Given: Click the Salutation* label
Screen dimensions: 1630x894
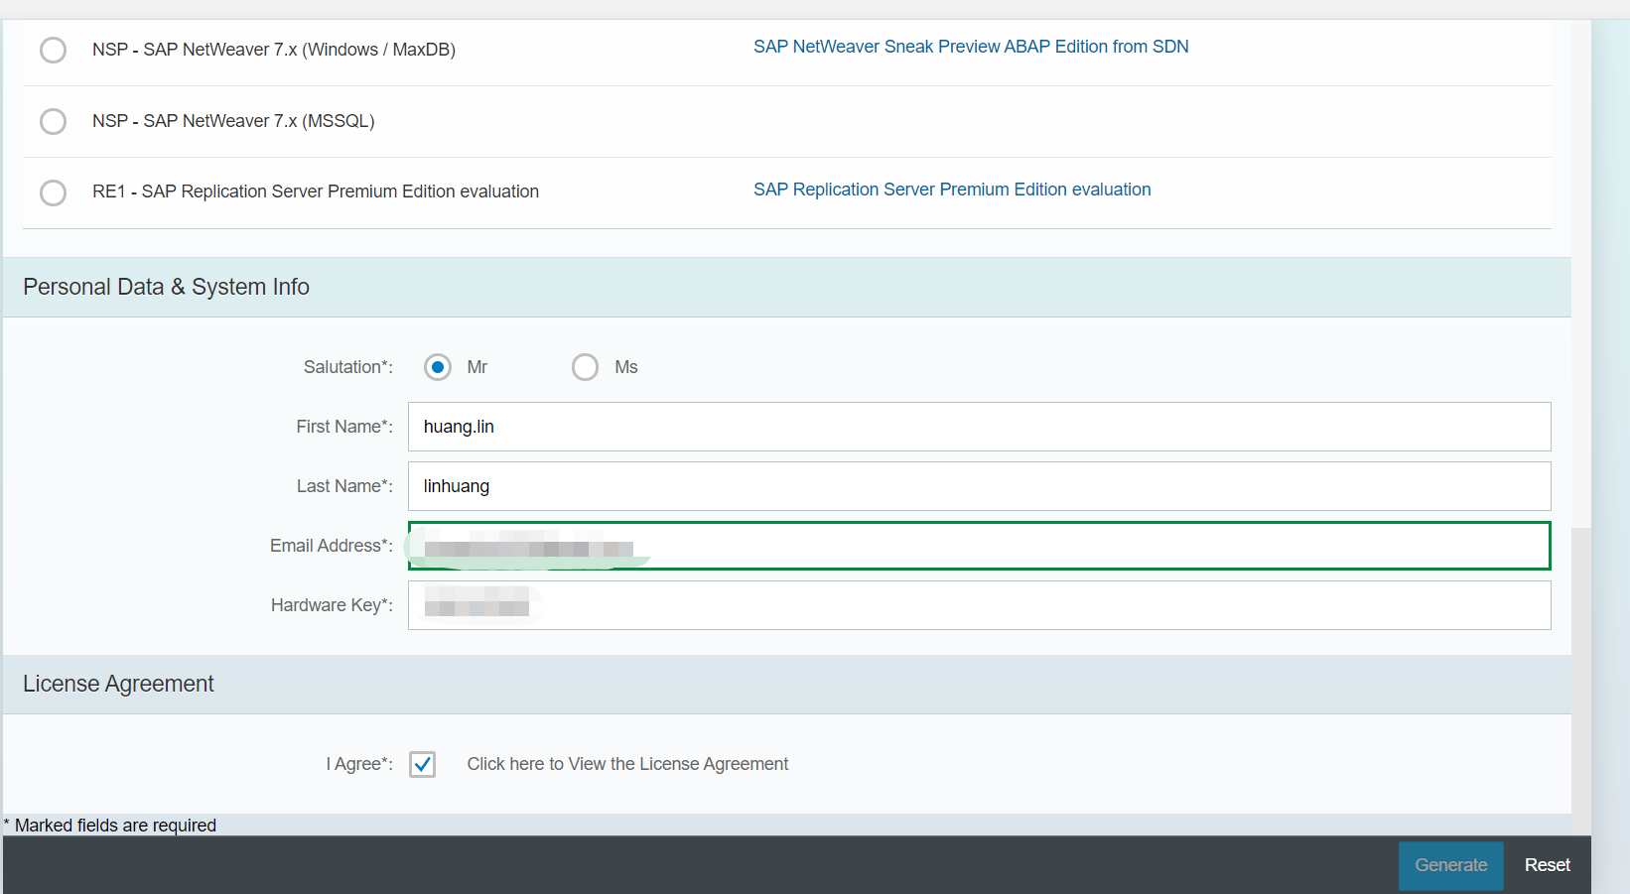Looking at the screenshot, I should tap(348, 367).
